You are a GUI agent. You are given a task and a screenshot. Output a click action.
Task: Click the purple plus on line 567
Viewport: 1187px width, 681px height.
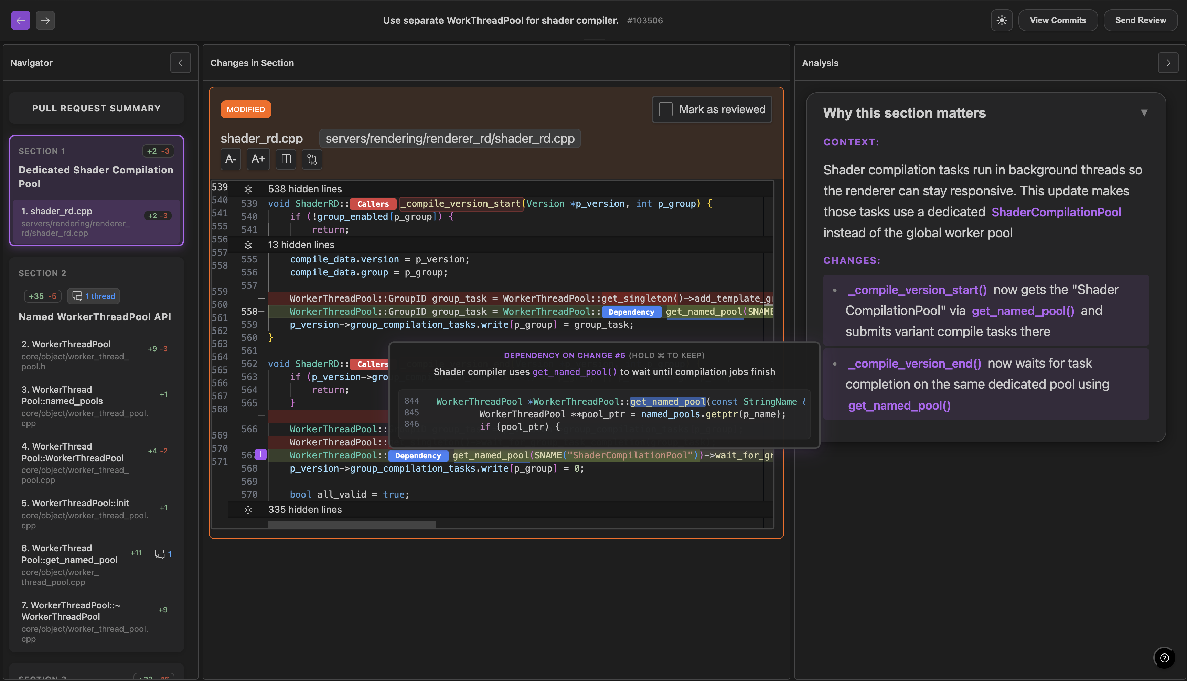pyautogui.click(x=260, y=454)
